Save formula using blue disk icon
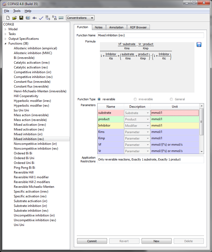 [199, 45]
